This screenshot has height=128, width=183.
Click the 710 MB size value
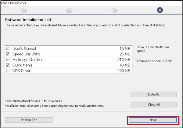[x=124, y=60]
